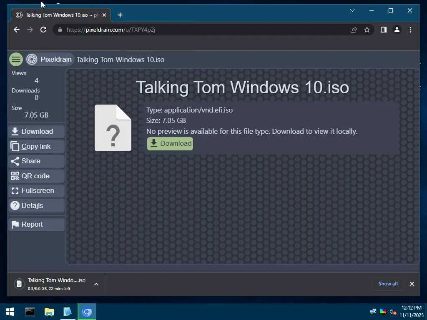The image size is (427, 320).
Task: Open network status tray icon
Action: pyautogui.click(x=373, y=312)
